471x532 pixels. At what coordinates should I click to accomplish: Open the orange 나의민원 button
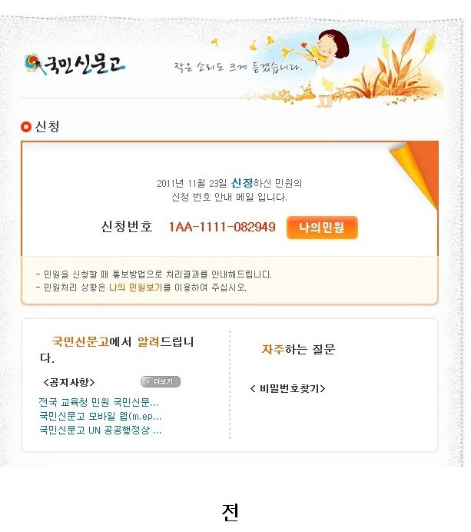point(322,228)
